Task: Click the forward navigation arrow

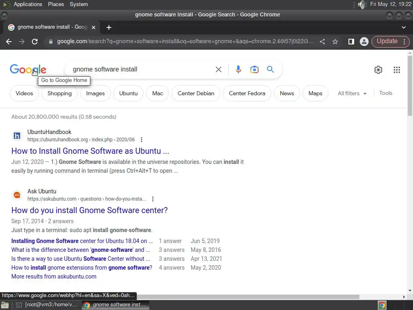Action: click(22, 42)
